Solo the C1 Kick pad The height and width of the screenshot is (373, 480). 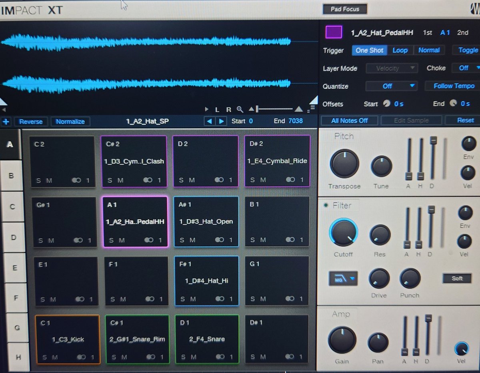click(45, 357)
